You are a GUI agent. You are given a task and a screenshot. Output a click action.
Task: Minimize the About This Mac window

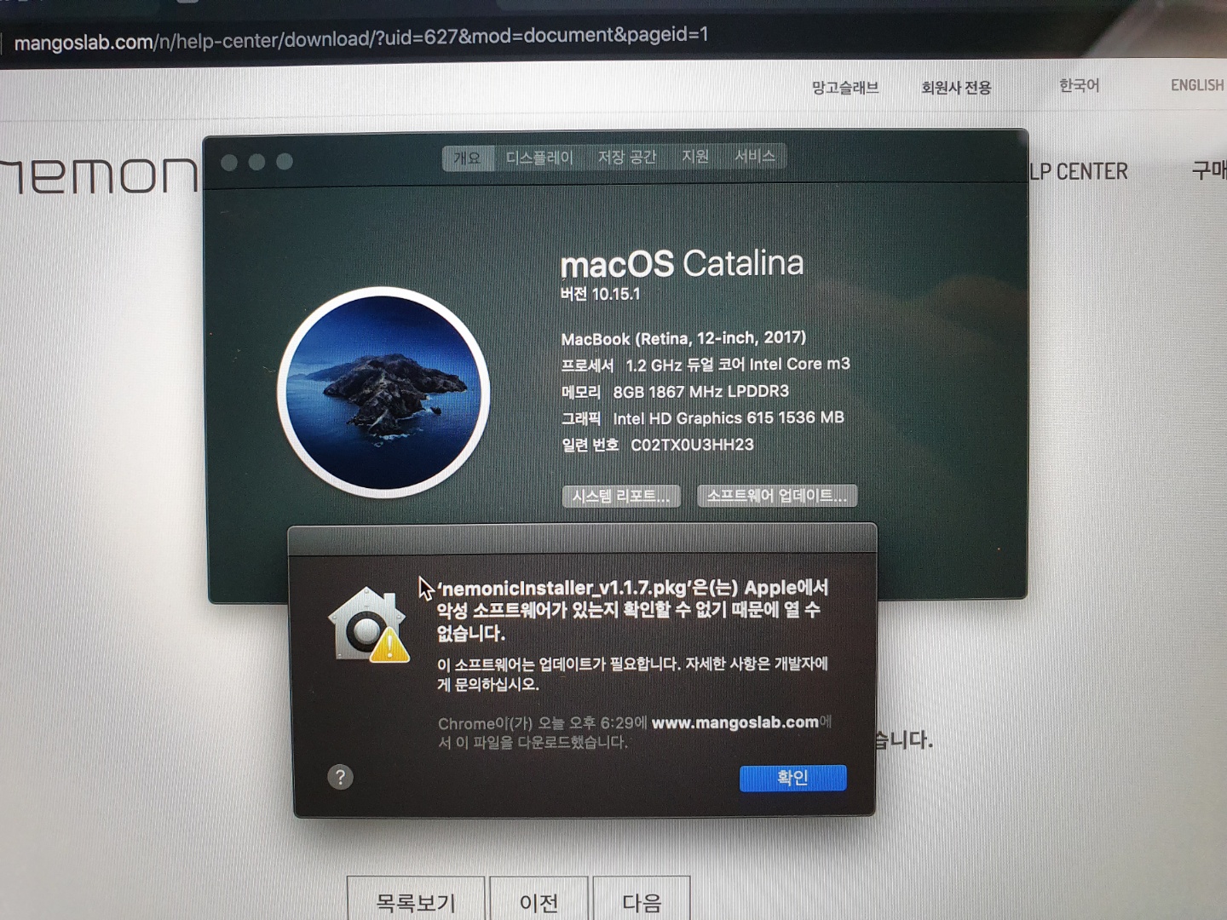[x=256, y=162]
